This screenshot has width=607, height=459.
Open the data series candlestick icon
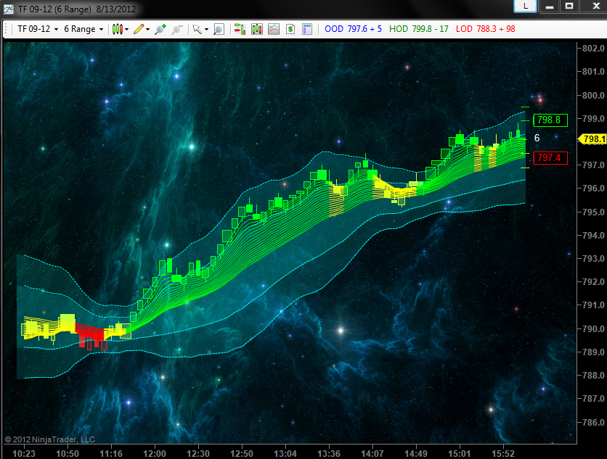[x=256, y=29]
